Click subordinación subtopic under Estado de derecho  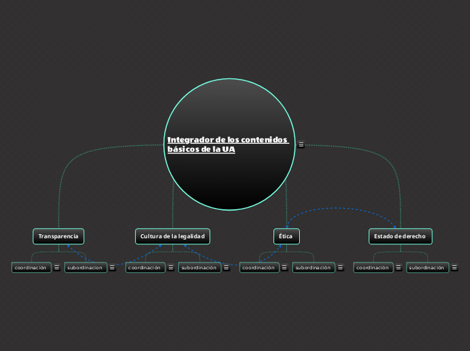pyautogui.click(x=427, y=267)
